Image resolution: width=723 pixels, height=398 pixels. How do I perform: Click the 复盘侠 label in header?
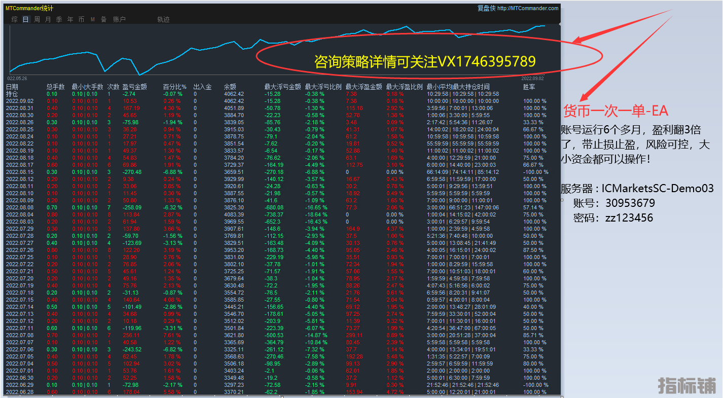click(x=486, y=8)
